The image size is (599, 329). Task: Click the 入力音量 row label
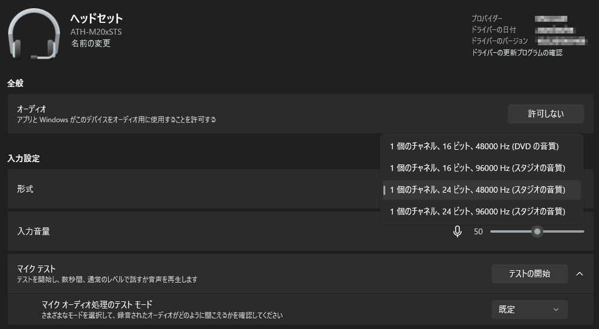coord(33,231)
